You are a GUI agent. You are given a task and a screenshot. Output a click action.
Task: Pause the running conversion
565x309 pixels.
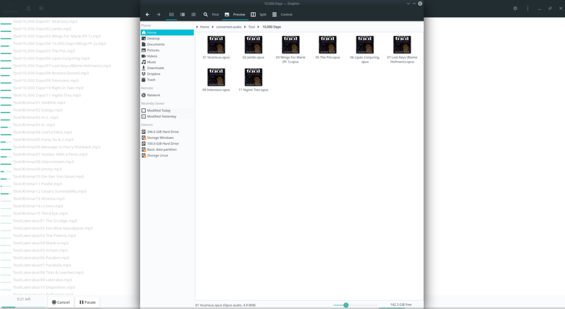(87, 302)
